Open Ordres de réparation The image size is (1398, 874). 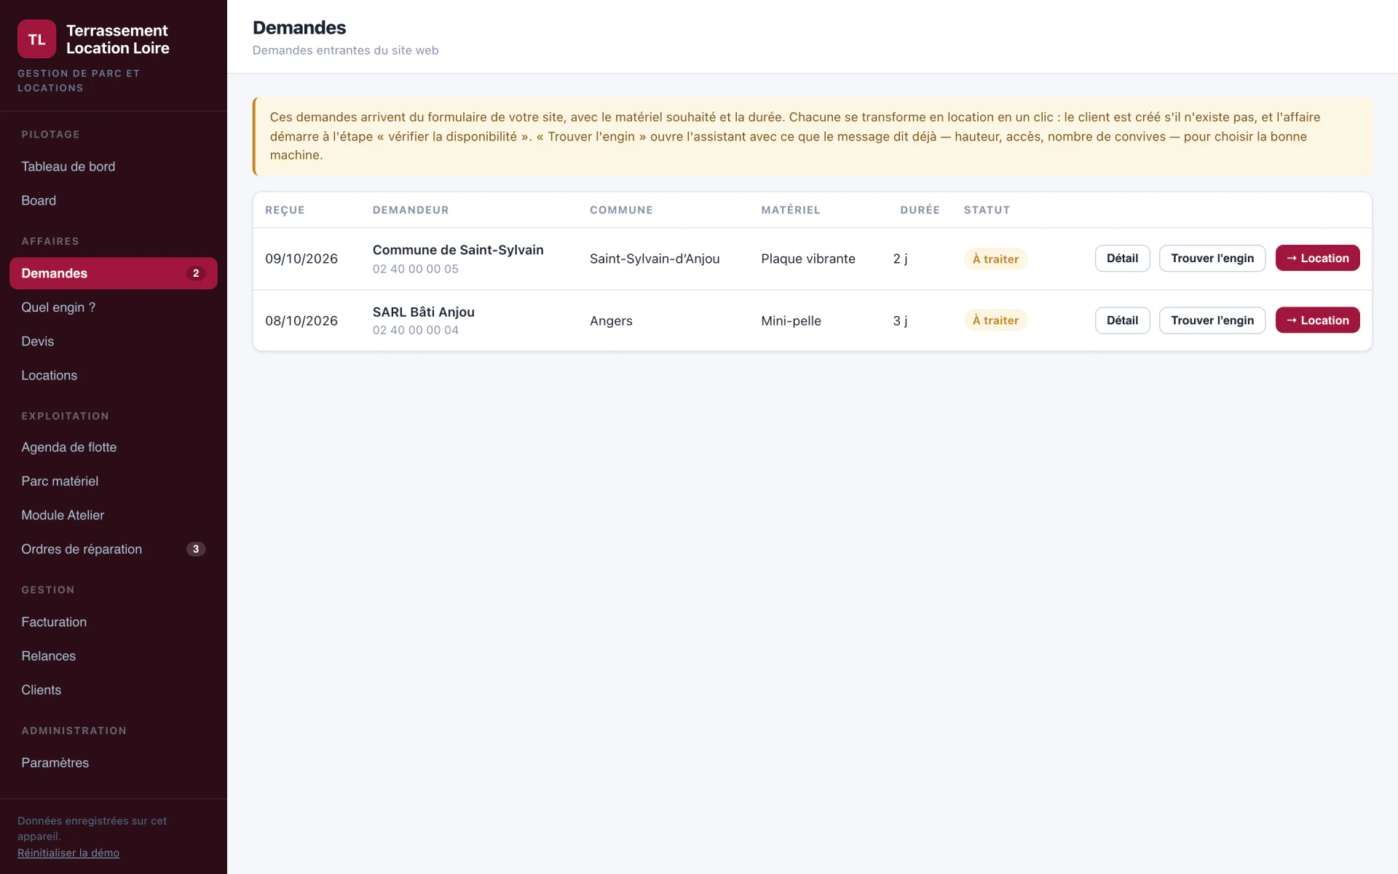(x=114, y=549)
